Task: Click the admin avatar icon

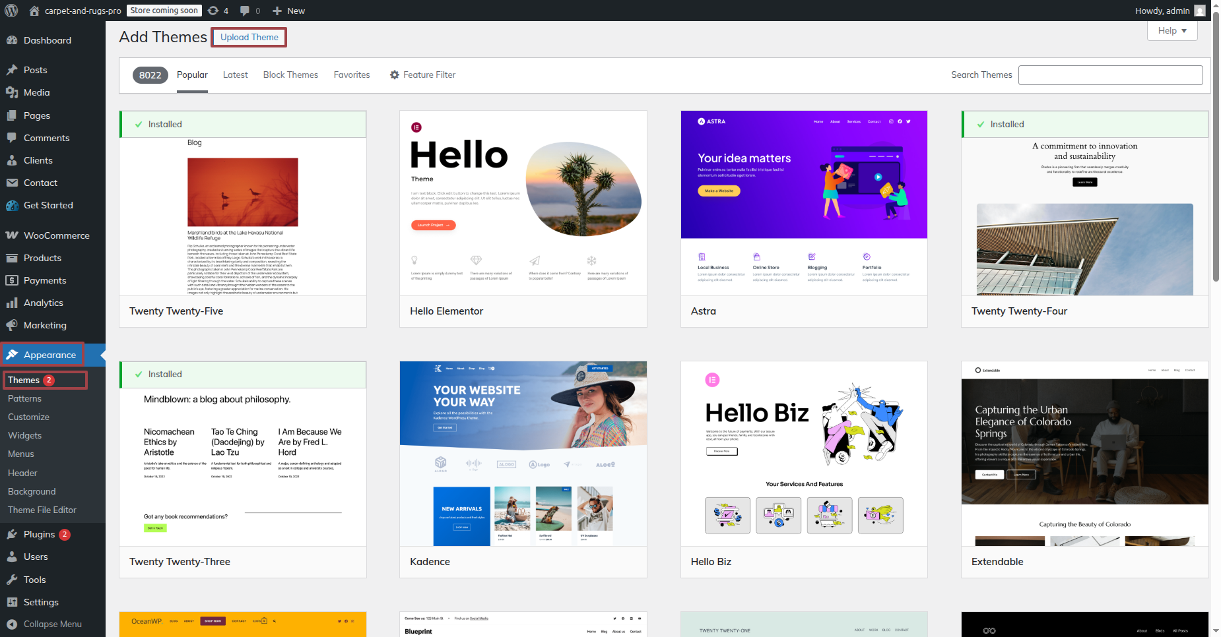Action: pyautogui.click(x=1200, y=11)
